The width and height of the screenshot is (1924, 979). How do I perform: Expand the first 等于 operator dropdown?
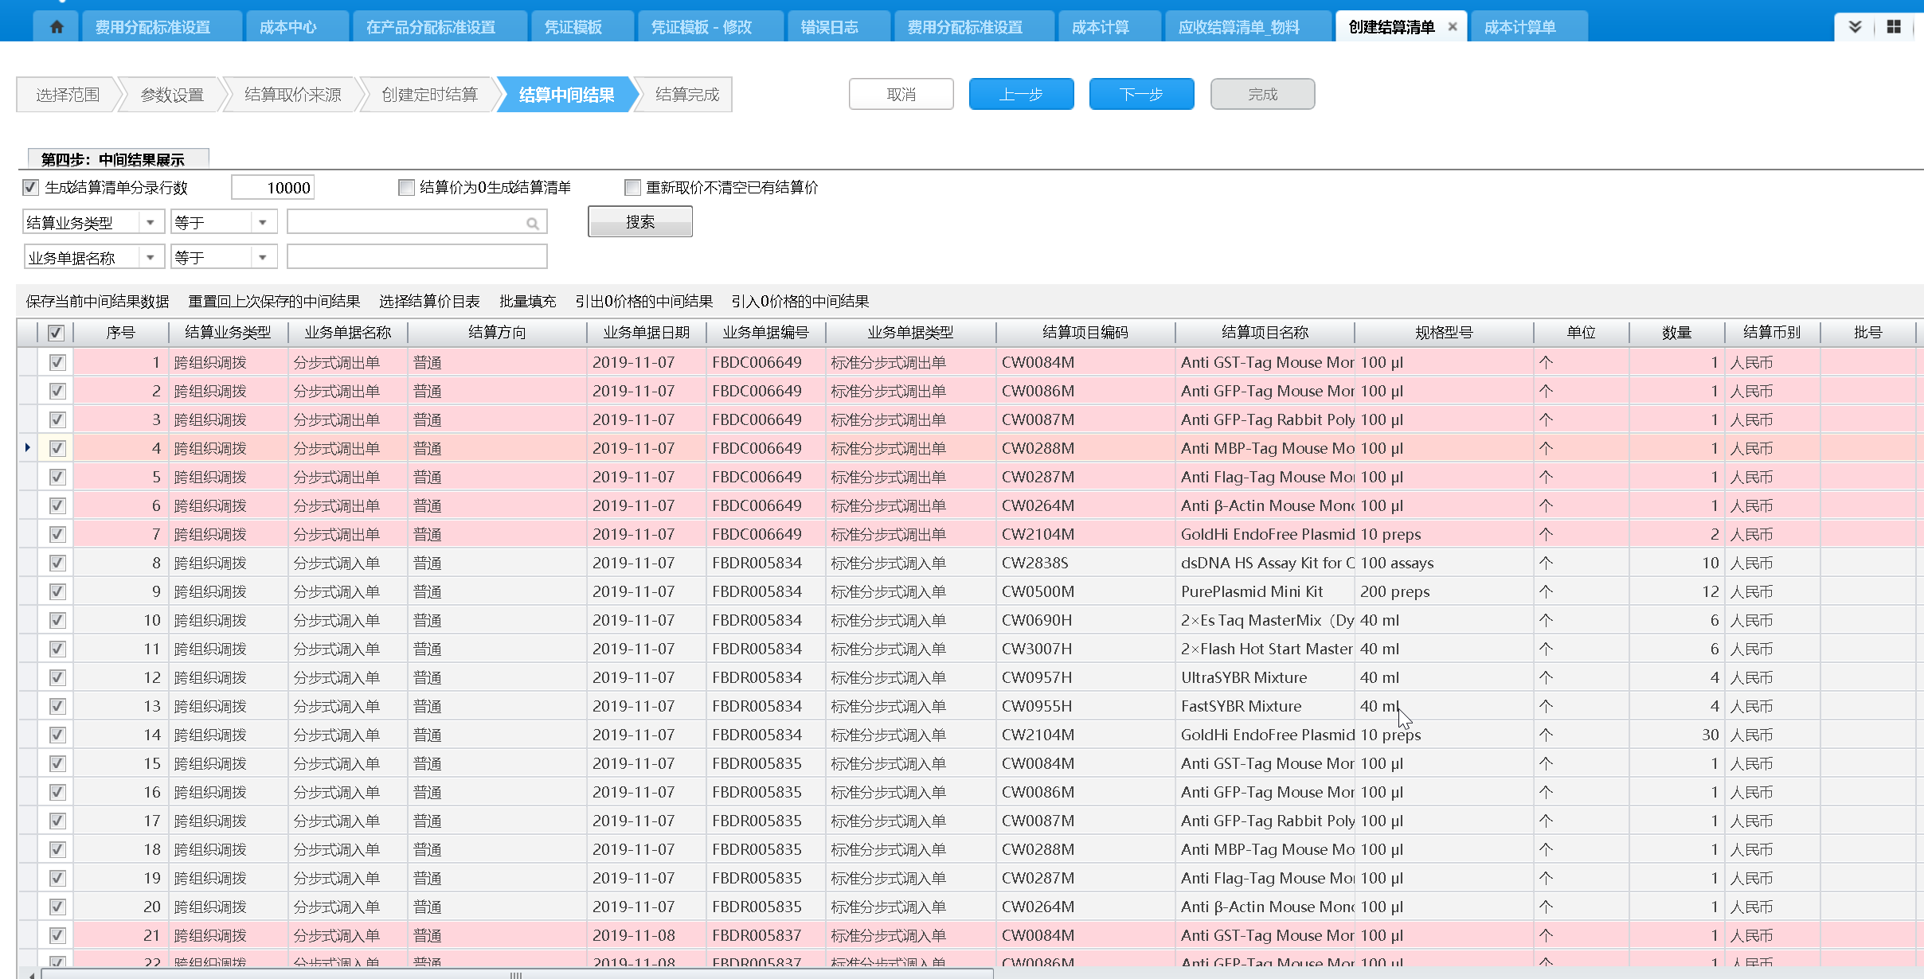[x=263, y=222]
